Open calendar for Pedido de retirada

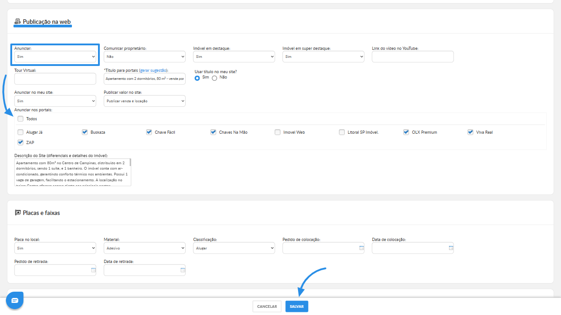(x=93, y=270)
